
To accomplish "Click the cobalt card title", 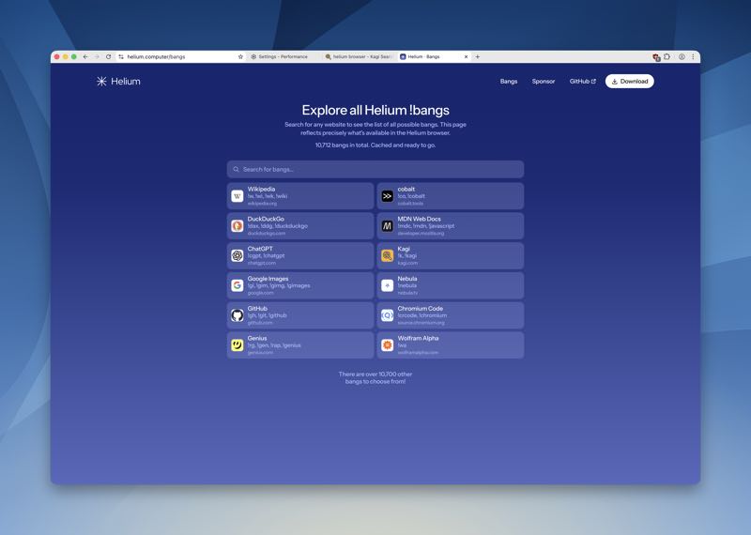I will pyautogui.click(x=406, y=189).
